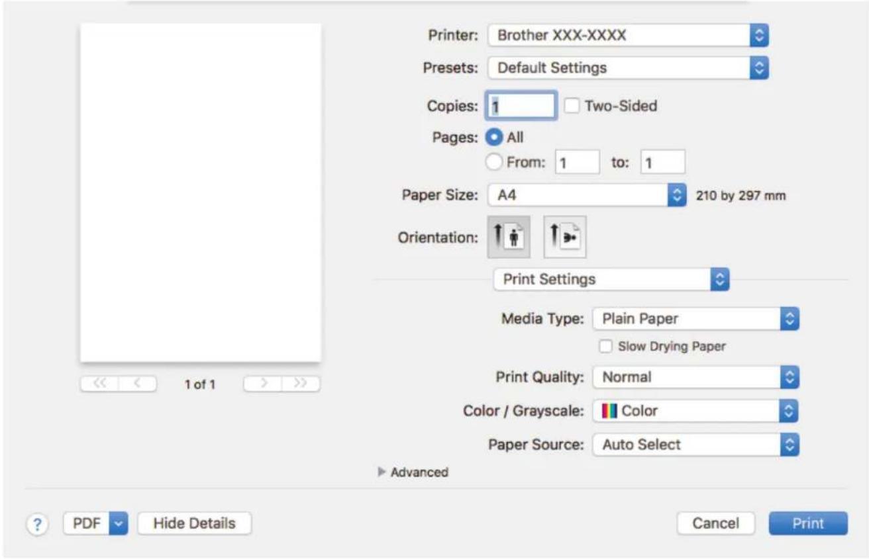Open the Printer dropdown
869x559 pixels.
[x=627, y=36]
